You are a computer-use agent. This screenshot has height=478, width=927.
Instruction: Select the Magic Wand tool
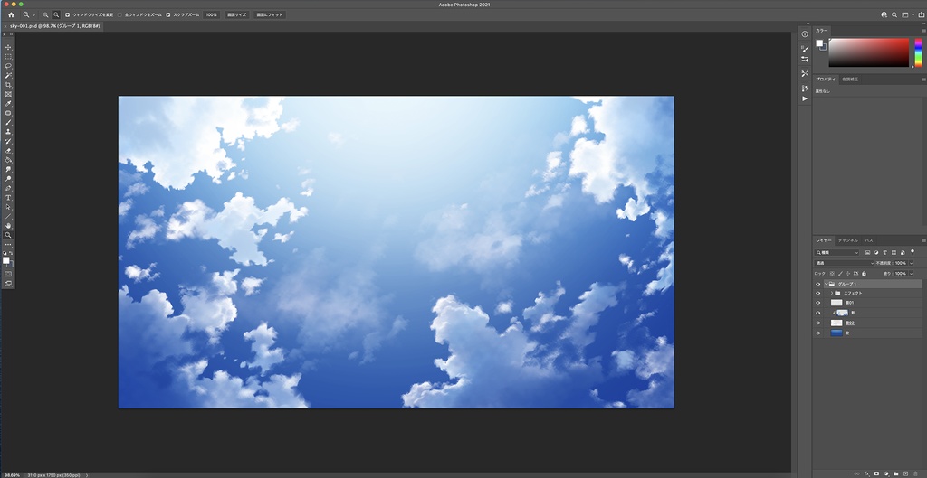tap(8, 76)
